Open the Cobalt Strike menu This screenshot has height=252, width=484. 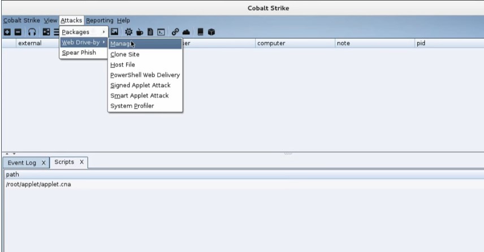coord(21,20)
